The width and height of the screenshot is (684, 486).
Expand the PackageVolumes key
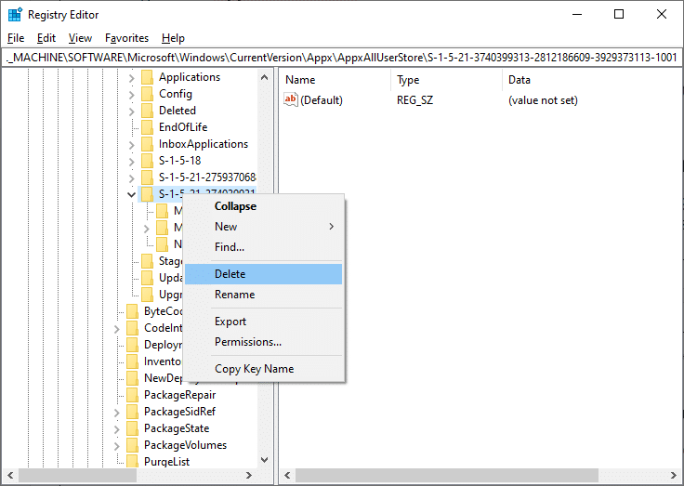click(117, 446)
